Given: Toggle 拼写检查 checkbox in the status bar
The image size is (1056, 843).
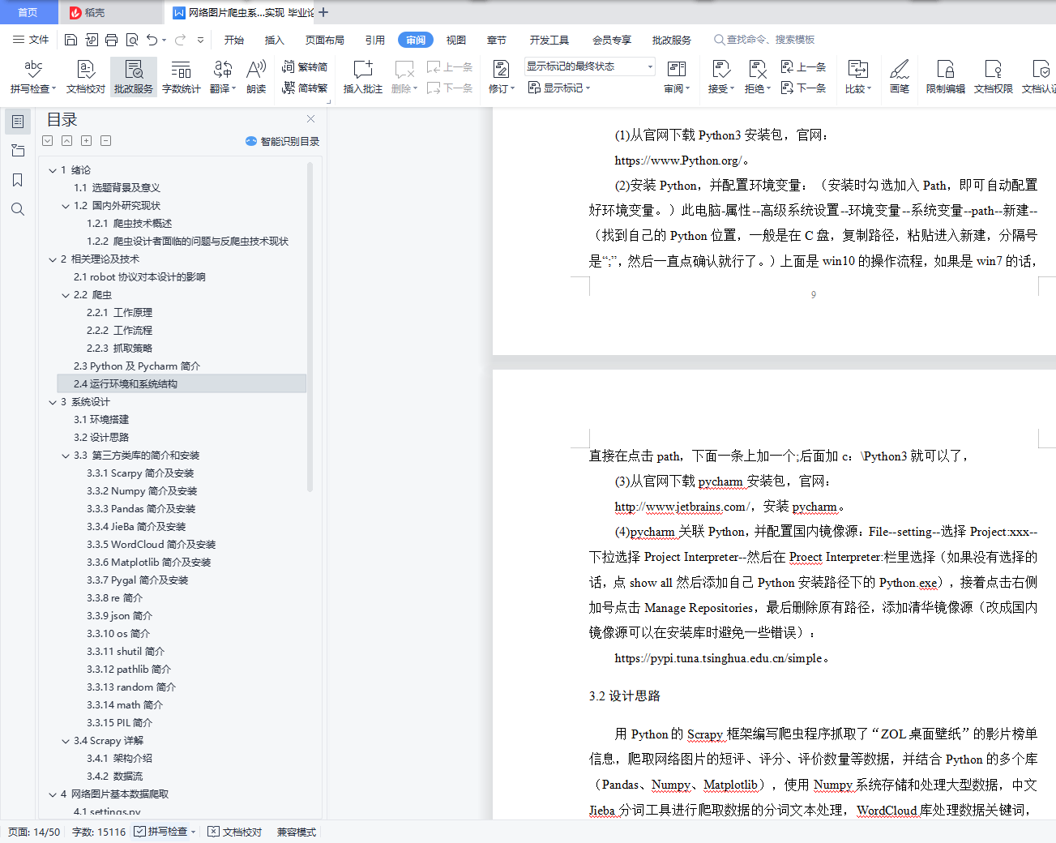Looking at the screenshot, I should 140,832.
